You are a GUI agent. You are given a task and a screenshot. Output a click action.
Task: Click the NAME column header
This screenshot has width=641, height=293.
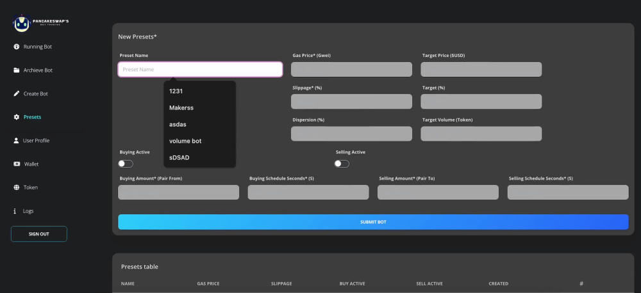128,283
